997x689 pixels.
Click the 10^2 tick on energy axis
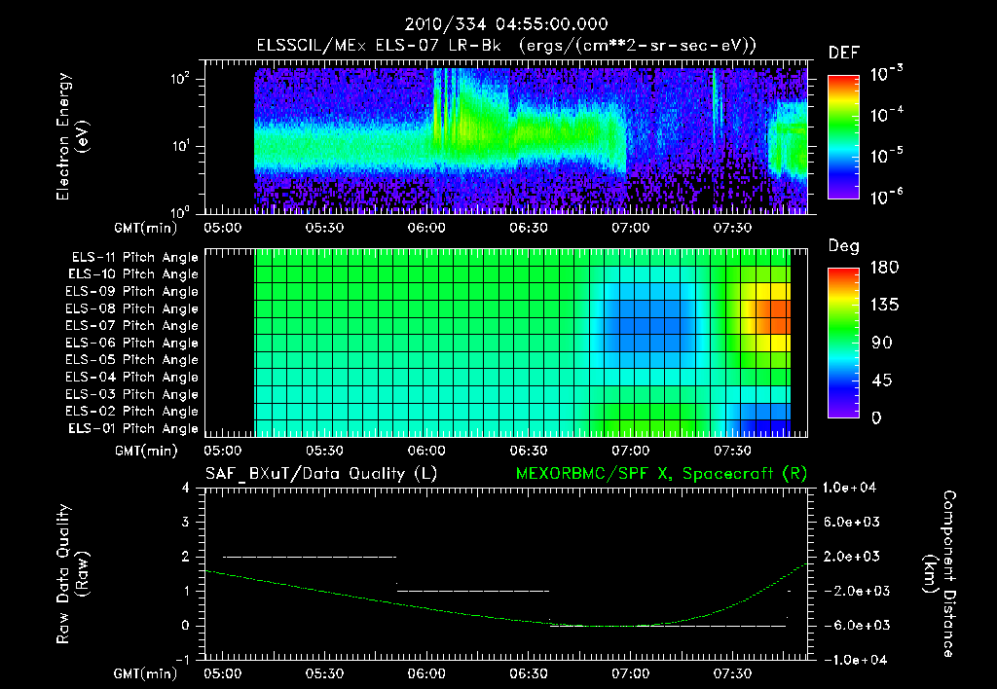180,79
